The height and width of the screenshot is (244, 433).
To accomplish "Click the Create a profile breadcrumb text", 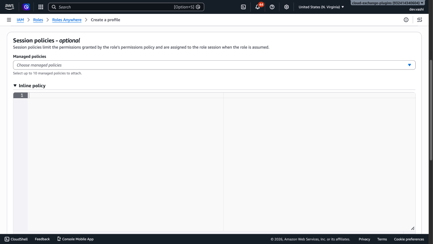I will click(x=105, y=20).
